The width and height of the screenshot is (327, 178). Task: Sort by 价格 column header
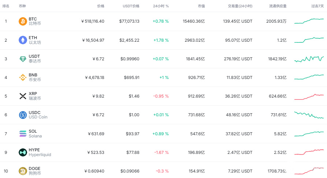pos(101,6)
